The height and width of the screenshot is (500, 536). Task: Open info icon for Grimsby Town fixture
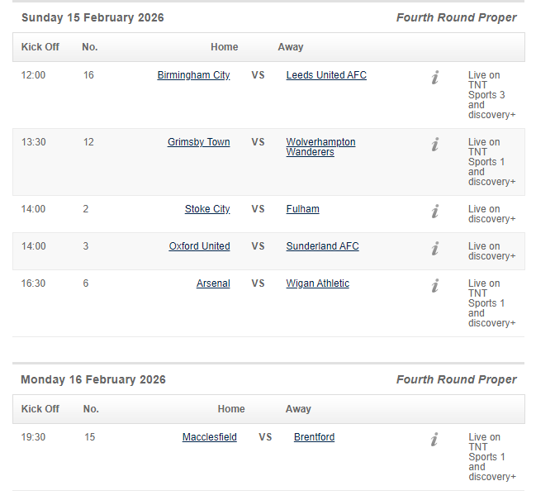[435, 145]
